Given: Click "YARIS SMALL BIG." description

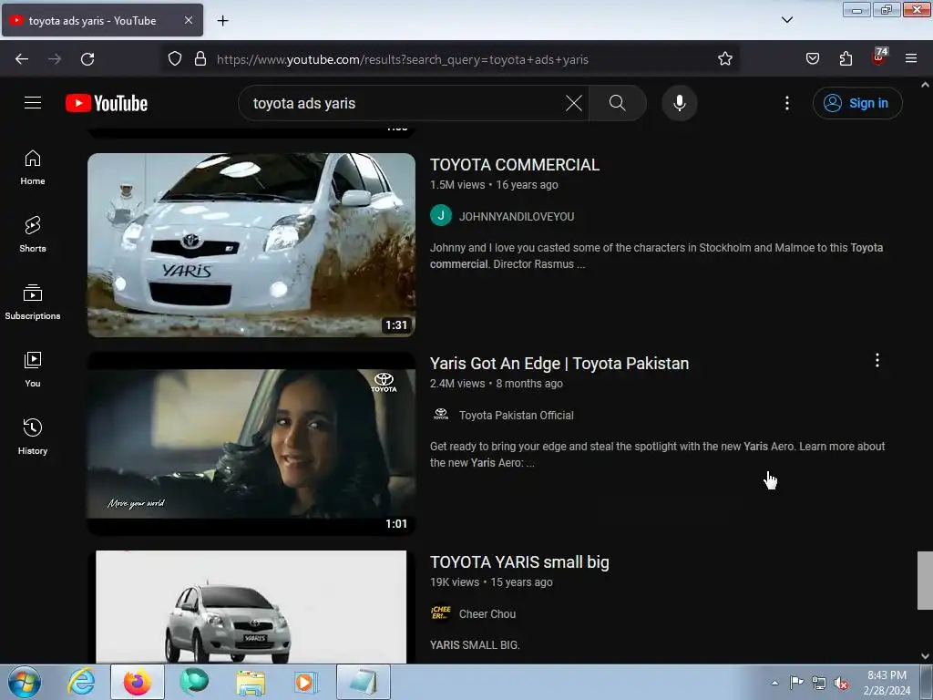Looking at the screenshot, I should click(475, 645).
